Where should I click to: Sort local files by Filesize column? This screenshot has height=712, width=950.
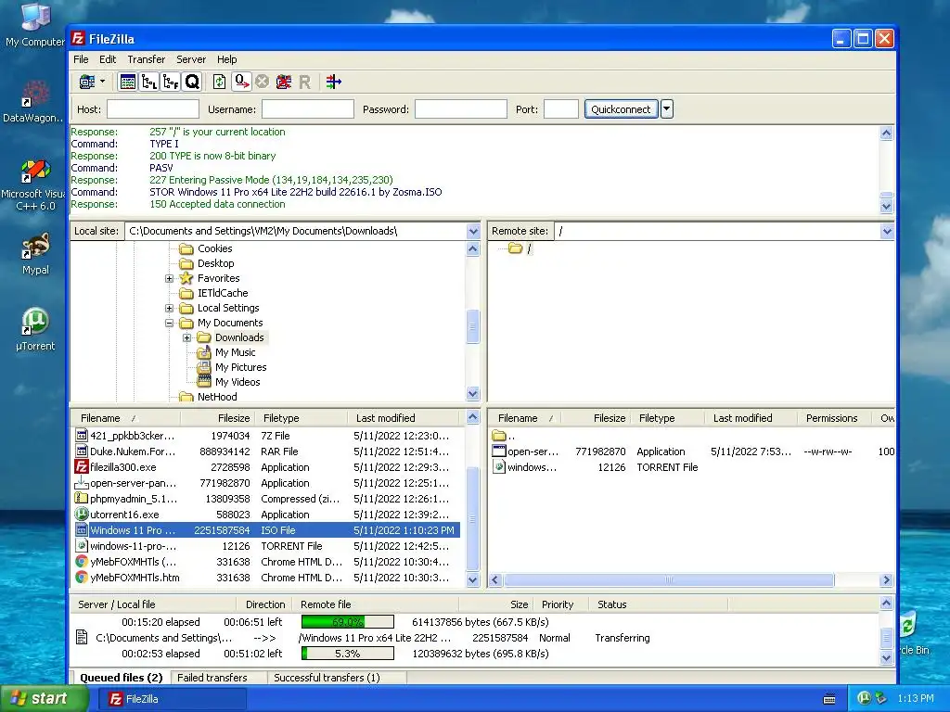pyautogui.click(x=216, y=418)
